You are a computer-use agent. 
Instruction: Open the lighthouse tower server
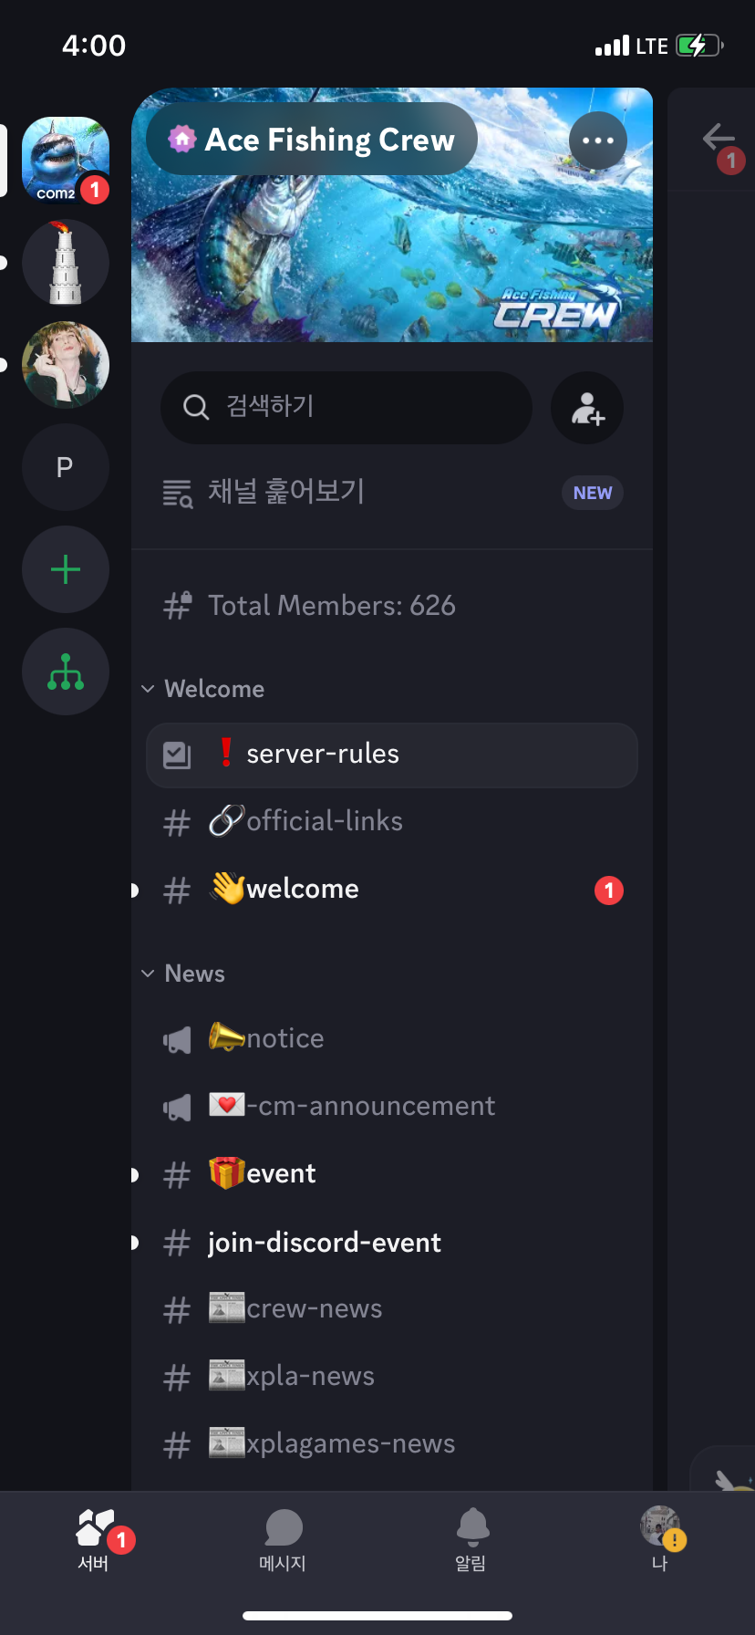point(66,264)
